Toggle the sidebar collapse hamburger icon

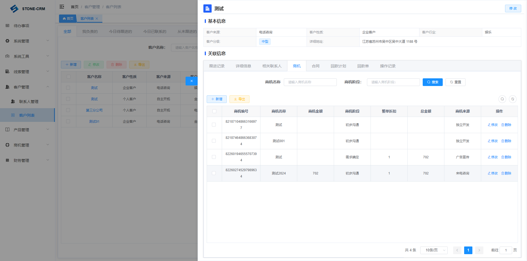[x=62, y=7]
